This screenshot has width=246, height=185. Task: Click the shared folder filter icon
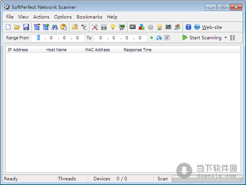click(x=75, y=27)
